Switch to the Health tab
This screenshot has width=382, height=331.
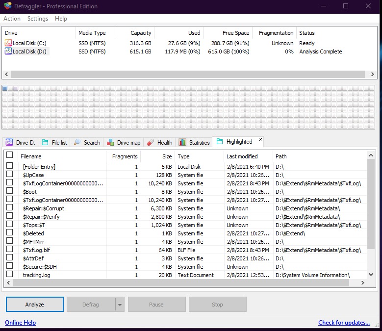click(160, 143)
